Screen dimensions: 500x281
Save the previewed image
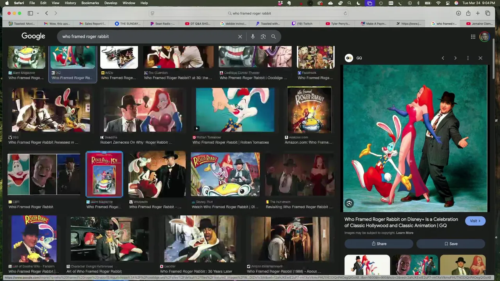450,244
